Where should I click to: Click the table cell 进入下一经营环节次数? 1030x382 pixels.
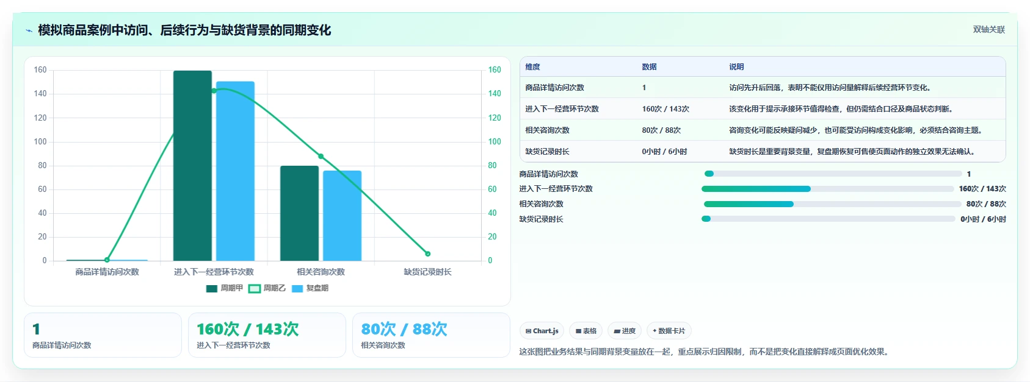(562, 109)
